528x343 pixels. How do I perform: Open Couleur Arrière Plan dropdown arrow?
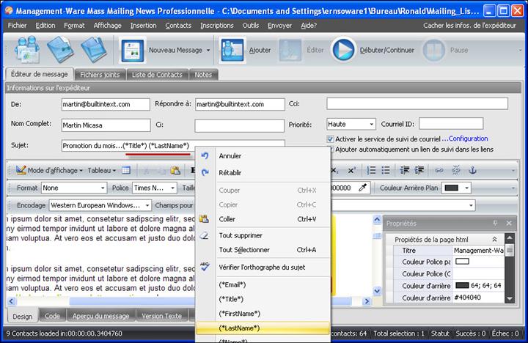point(466,188)
